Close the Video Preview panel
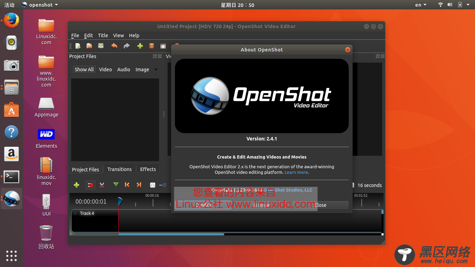475x267 pixels. (x=383, y=56)
